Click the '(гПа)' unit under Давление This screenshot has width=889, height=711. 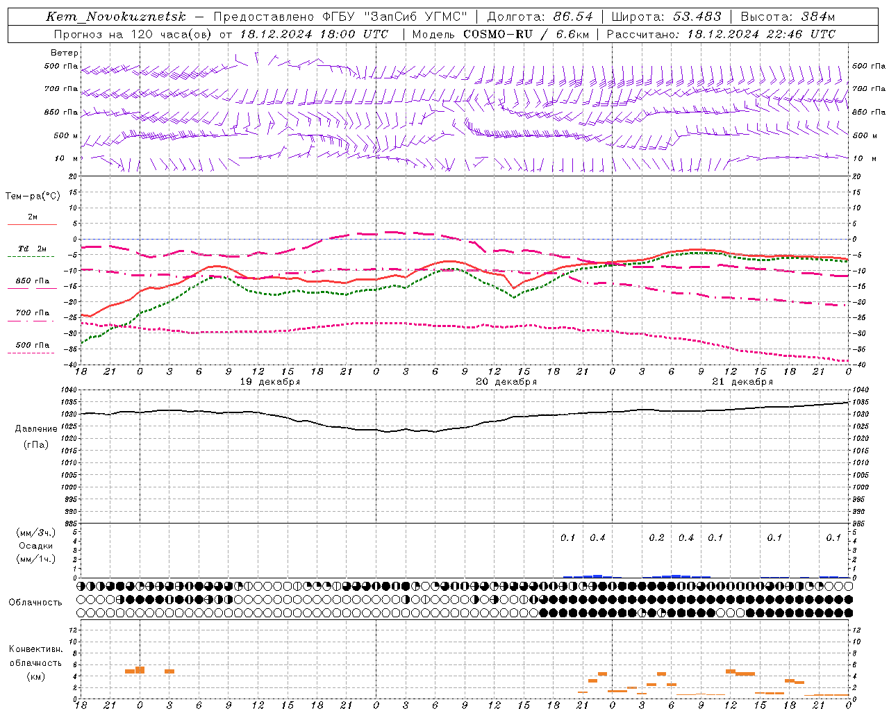[x=35, y=444]
